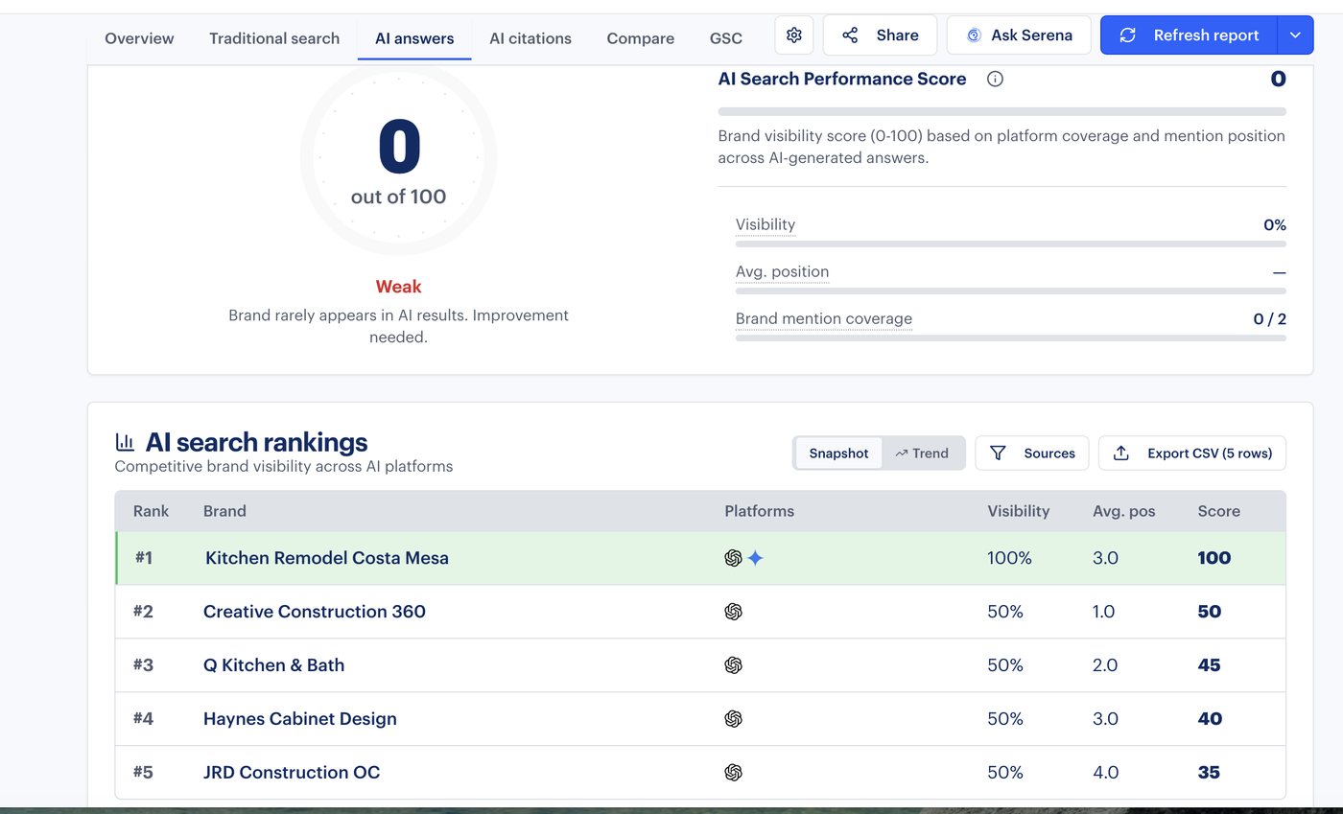Refresh the report

(1190, 35)
